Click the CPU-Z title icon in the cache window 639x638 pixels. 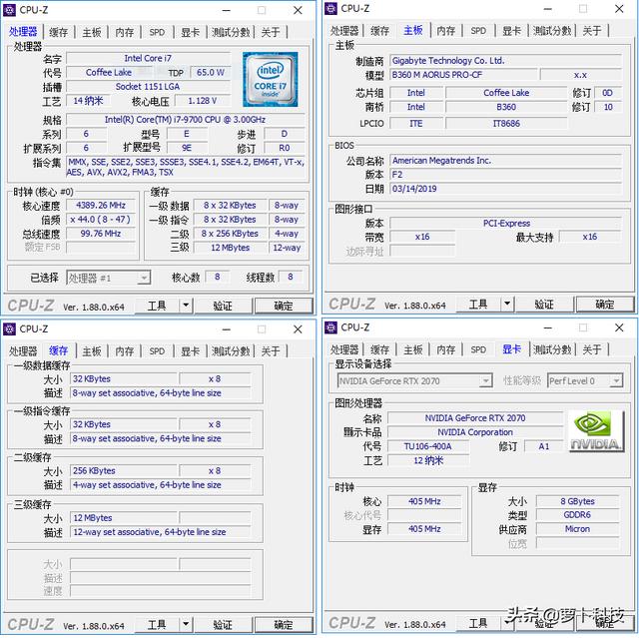pos(9,328)
